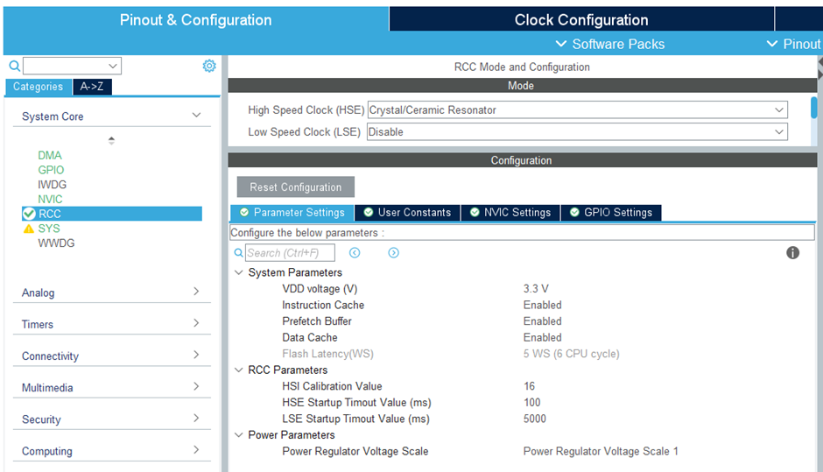823x472 pixels.
Task: Open the High Speed Clock (HSE) dropdown
Action: (577, 109)
